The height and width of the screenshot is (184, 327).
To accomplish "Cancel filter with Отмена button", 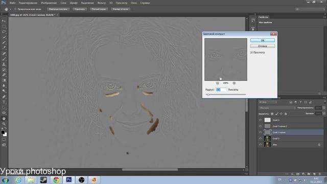I will pyautogui.click(x=262, y=46).
